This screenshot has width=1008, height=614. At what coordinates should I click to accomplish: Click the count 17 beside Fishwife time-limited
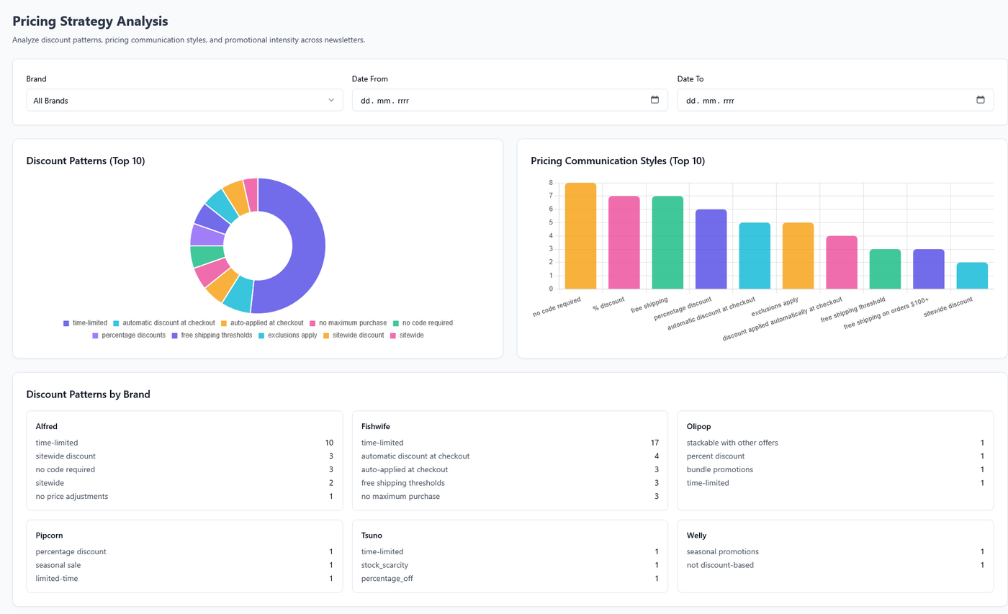[x=654, y=443]
